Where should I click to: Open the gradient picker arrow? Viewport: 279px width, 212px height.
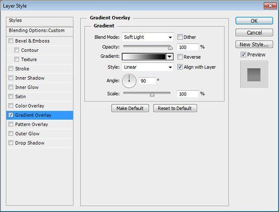tap(170, 57)
